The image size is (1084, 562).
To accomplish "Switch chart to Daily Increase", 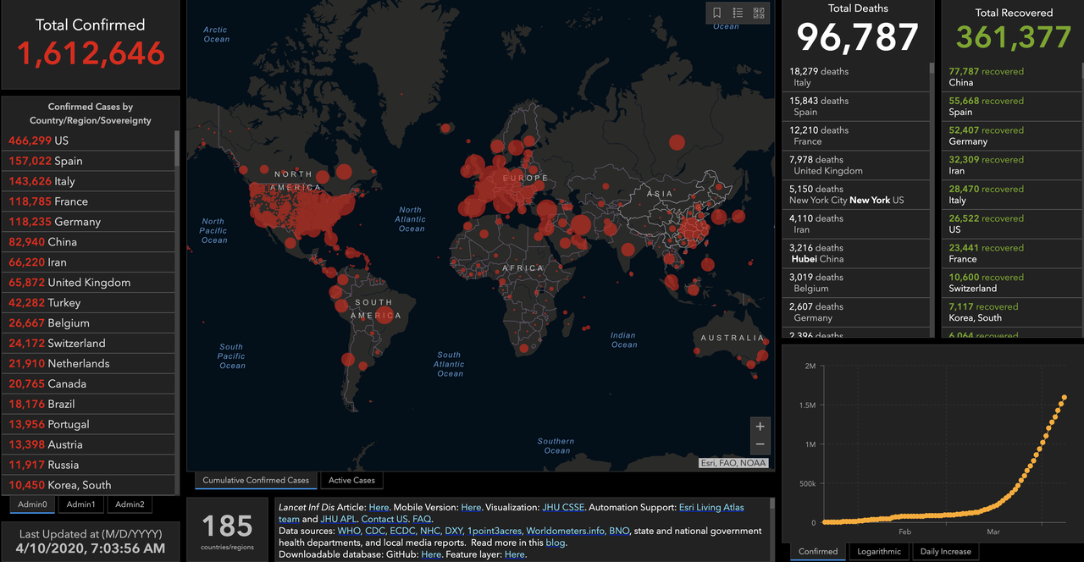I will coord(945,551).
